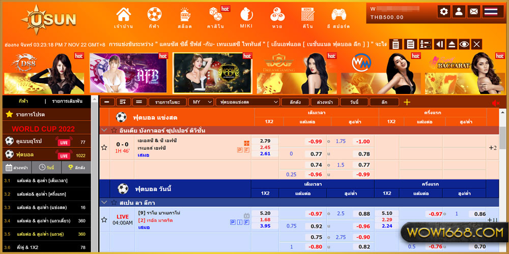Toggle the eye icon on ticker bar

coord(464,44)
